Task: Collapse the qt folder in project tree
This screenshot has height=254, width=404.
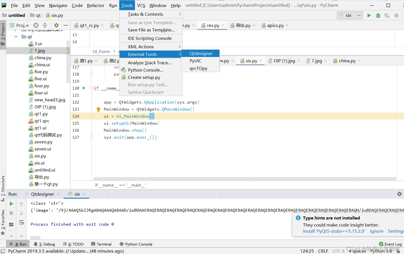Action: [x=16, y=37]
